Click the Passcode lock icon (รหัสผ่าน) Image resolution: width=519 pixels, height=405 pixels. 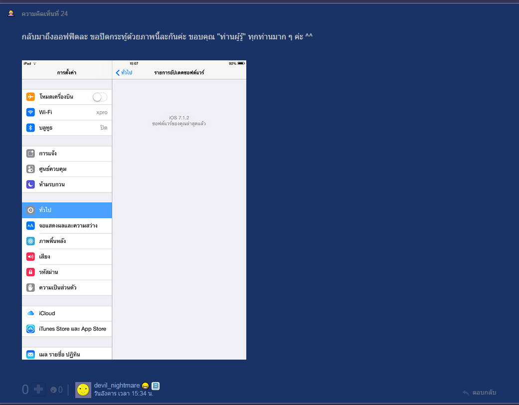click(x=30, y=272)
